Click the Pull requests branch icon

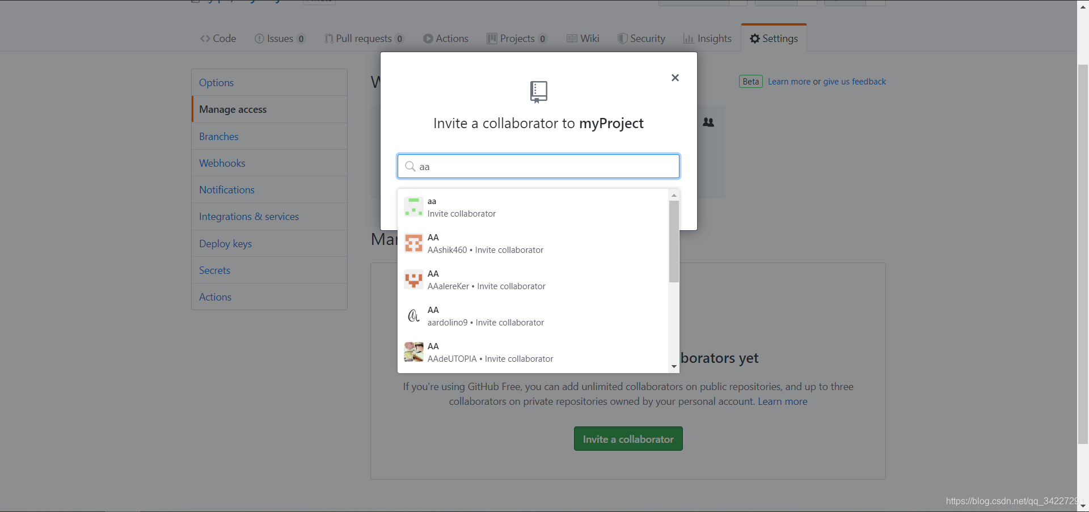[328, 39]
